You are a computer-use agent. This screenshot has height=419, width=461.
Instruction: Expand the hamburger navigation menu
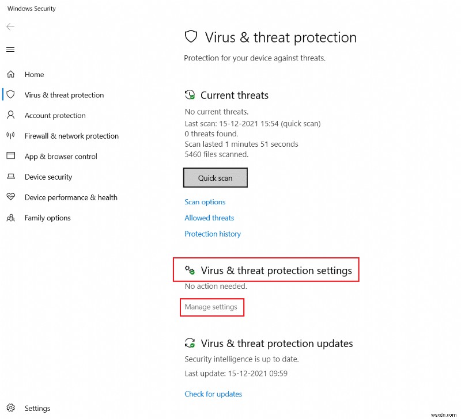click(x=10, y=49)
